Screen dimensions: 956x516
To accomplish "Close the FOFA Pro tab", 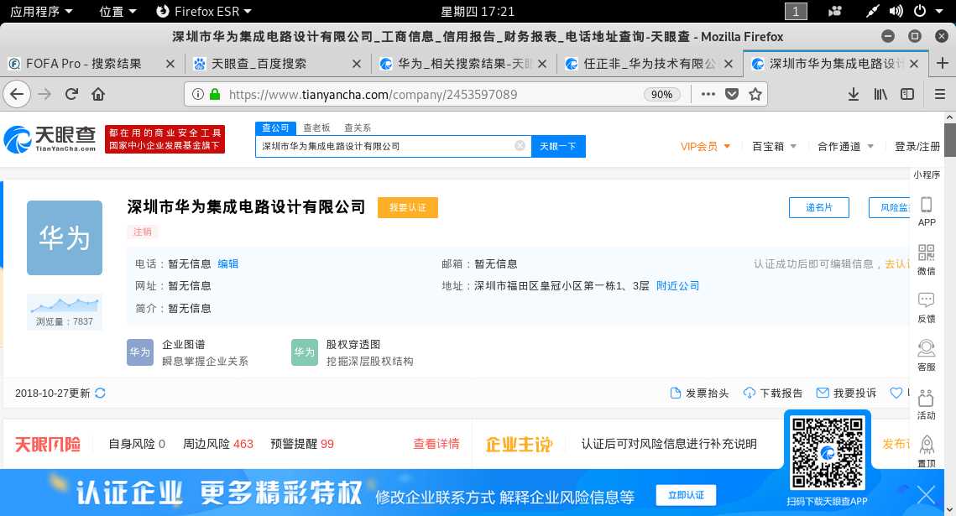I will (x=170, y=64).
